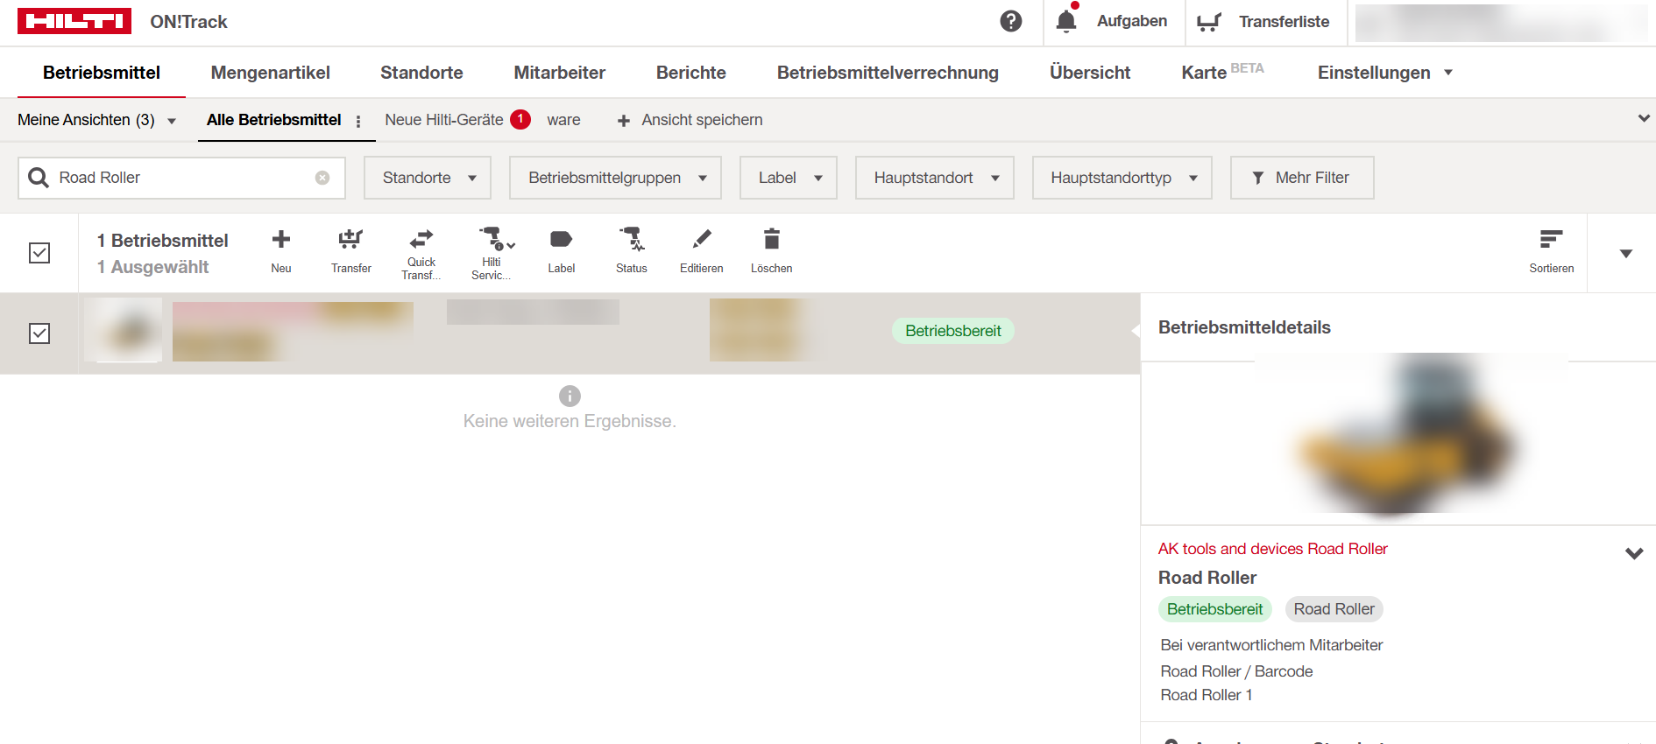Screen dimensions: 1656x744
Task: Open the Hauptstandorttyp filter dropdown
Action: pos(1122,178)
